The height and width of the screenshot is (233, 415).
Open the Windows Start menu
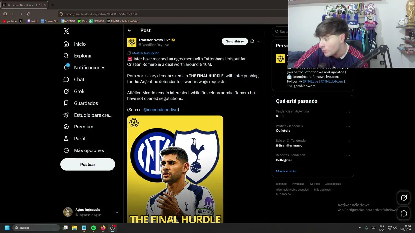tap(7, 228)
